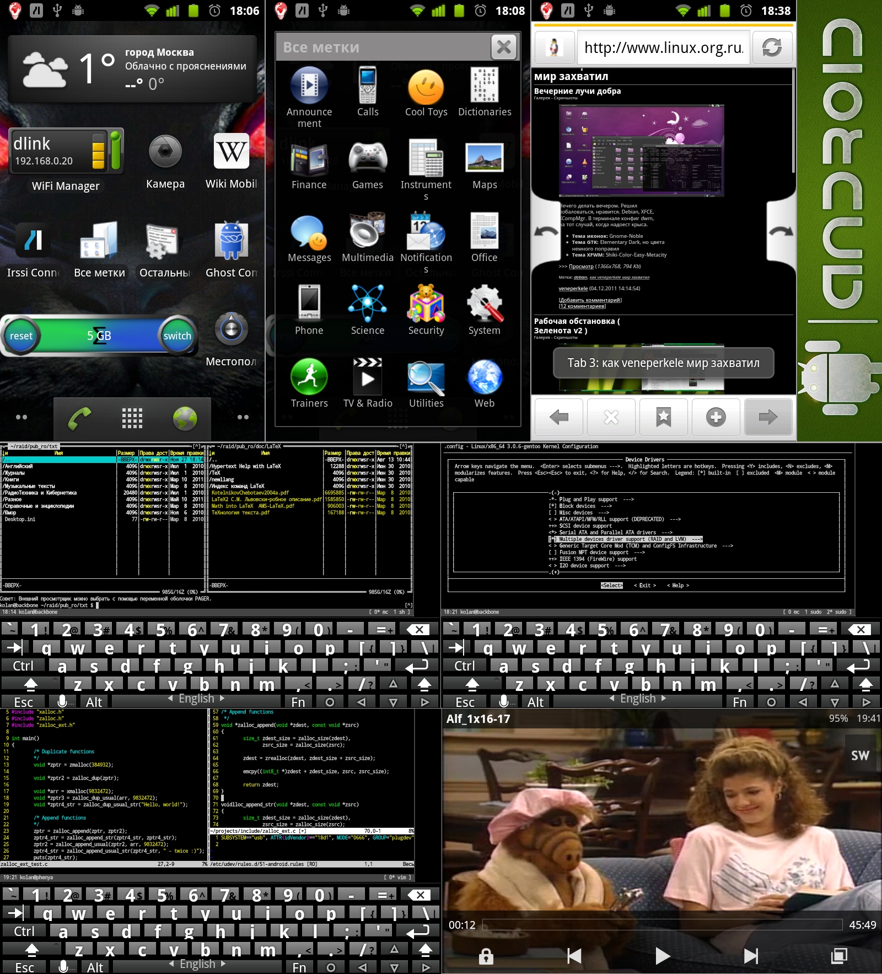Click the browser page scrollbar
The image size is (882, 974).
pyautogui.click(x=793, y=121)
